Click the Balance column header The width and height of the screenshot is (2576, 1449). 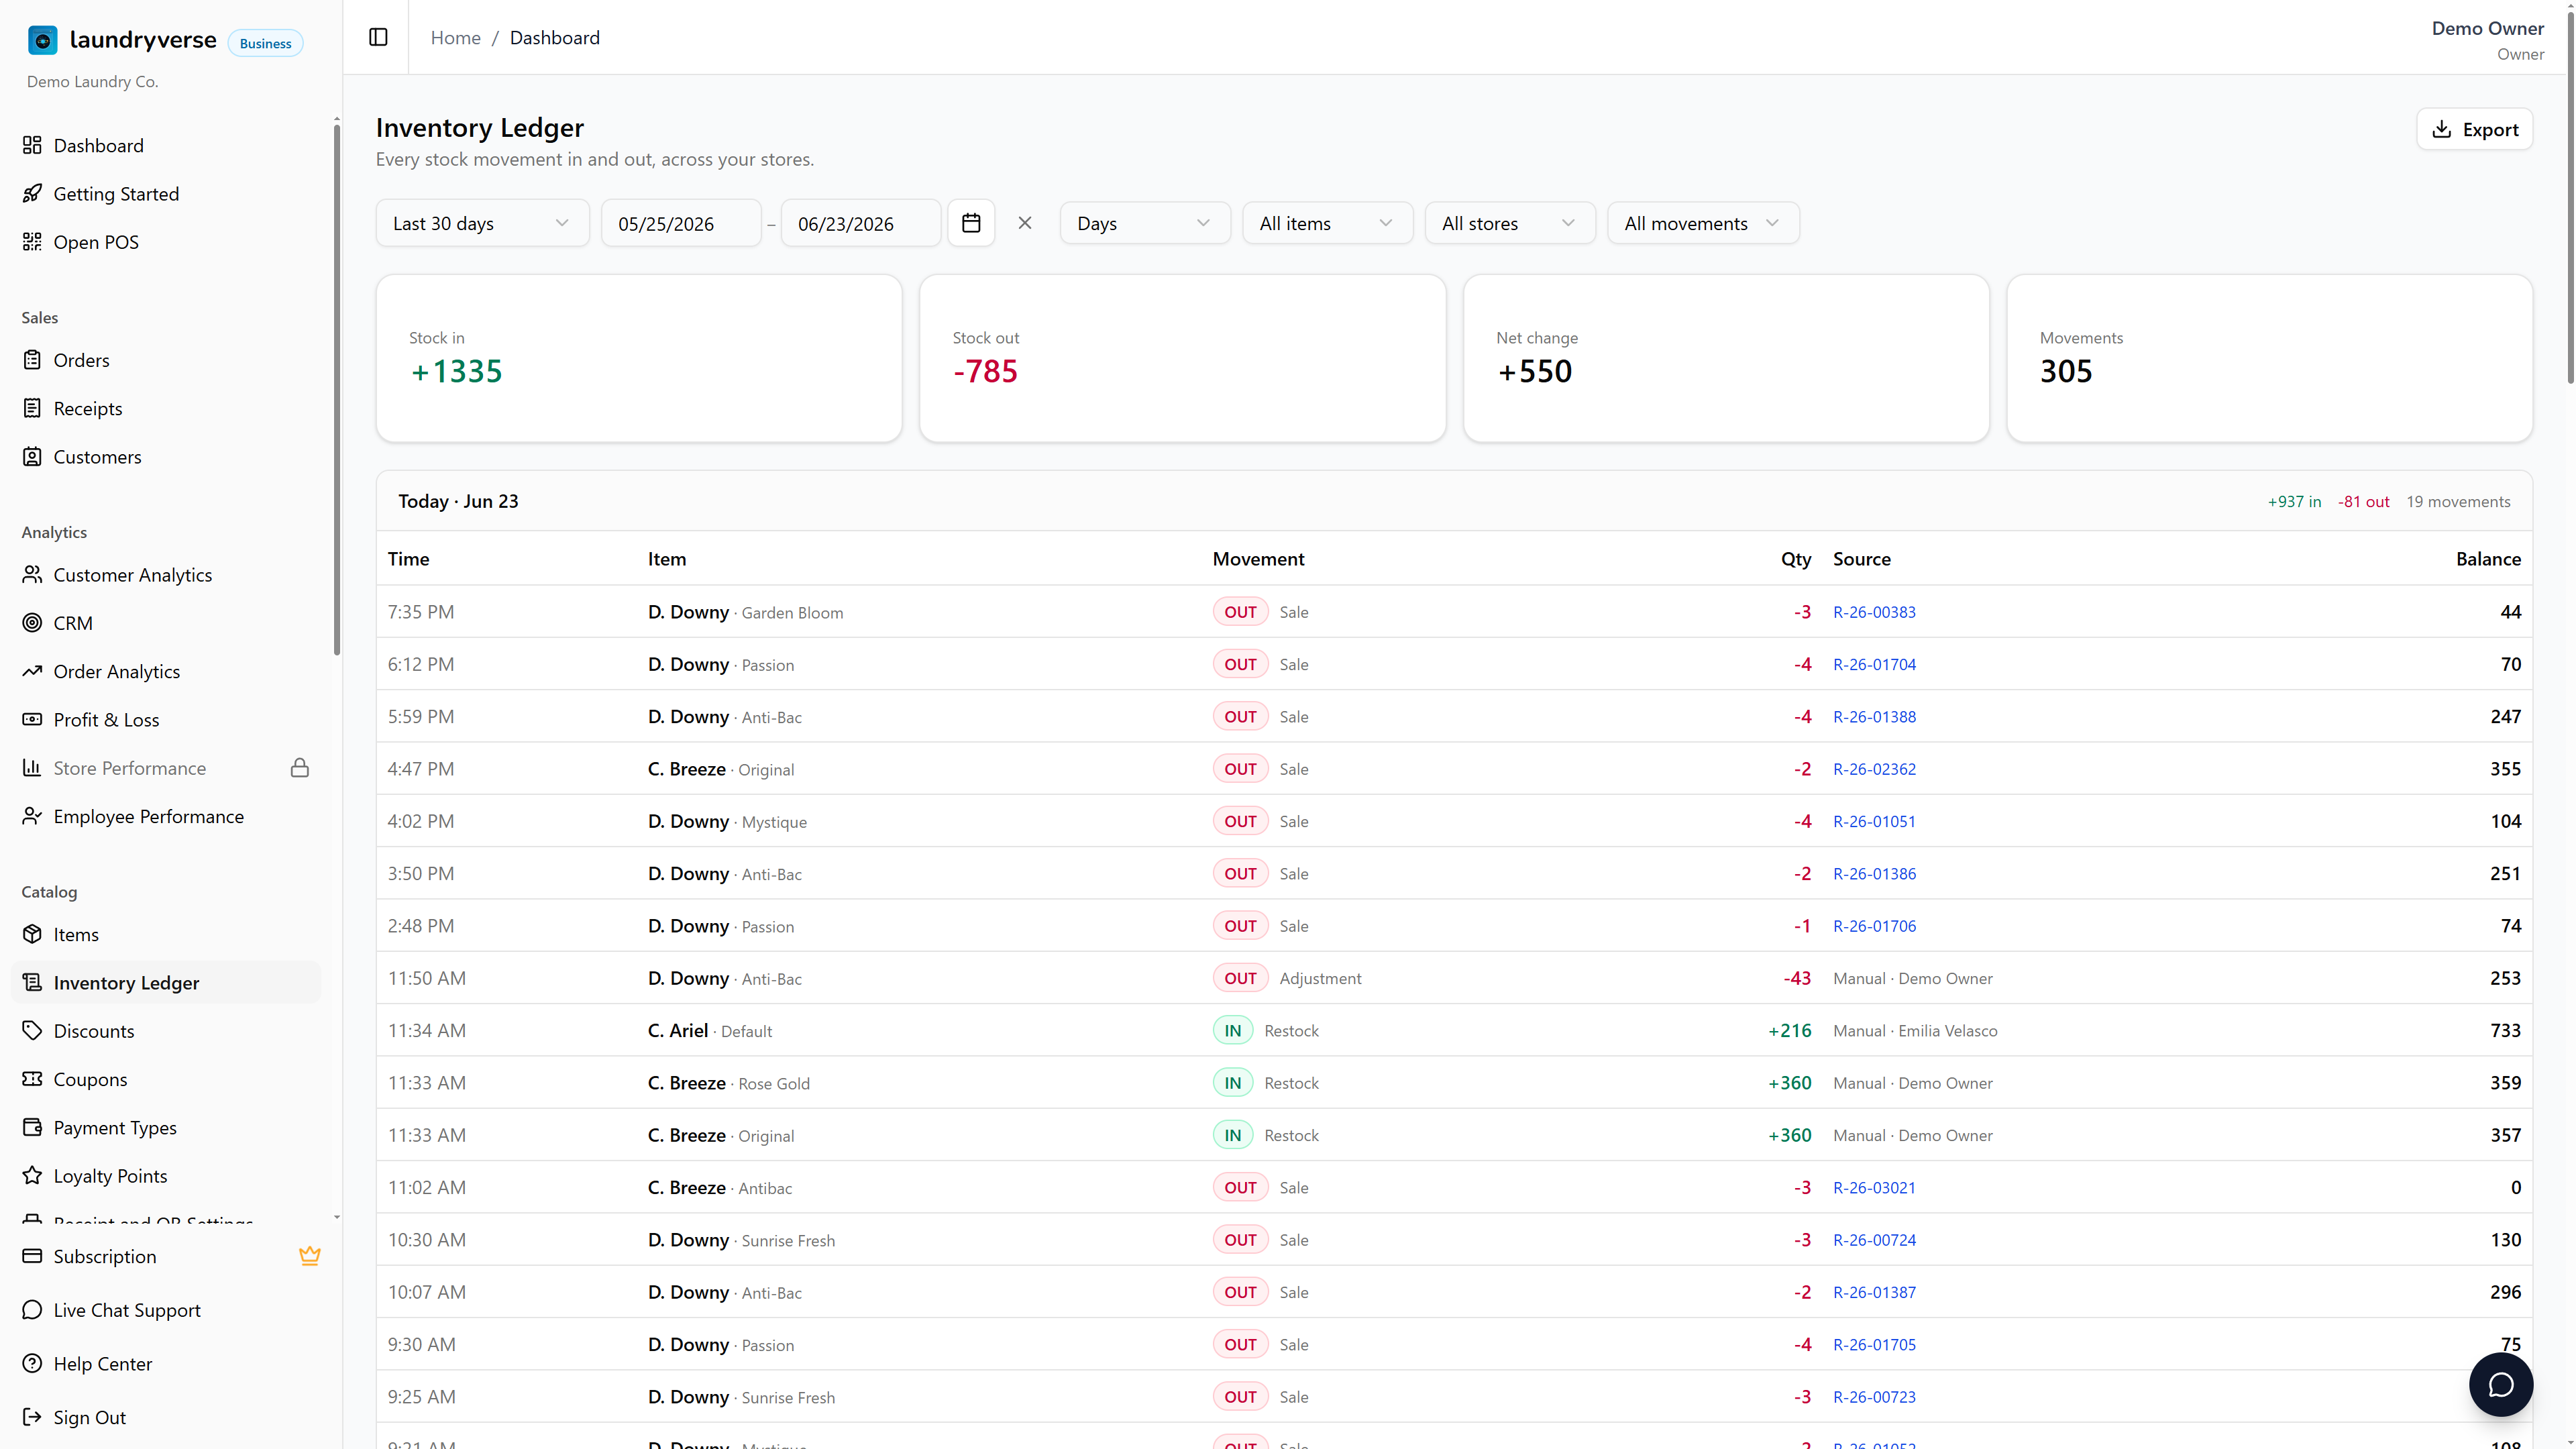(x=2488, y=559)
